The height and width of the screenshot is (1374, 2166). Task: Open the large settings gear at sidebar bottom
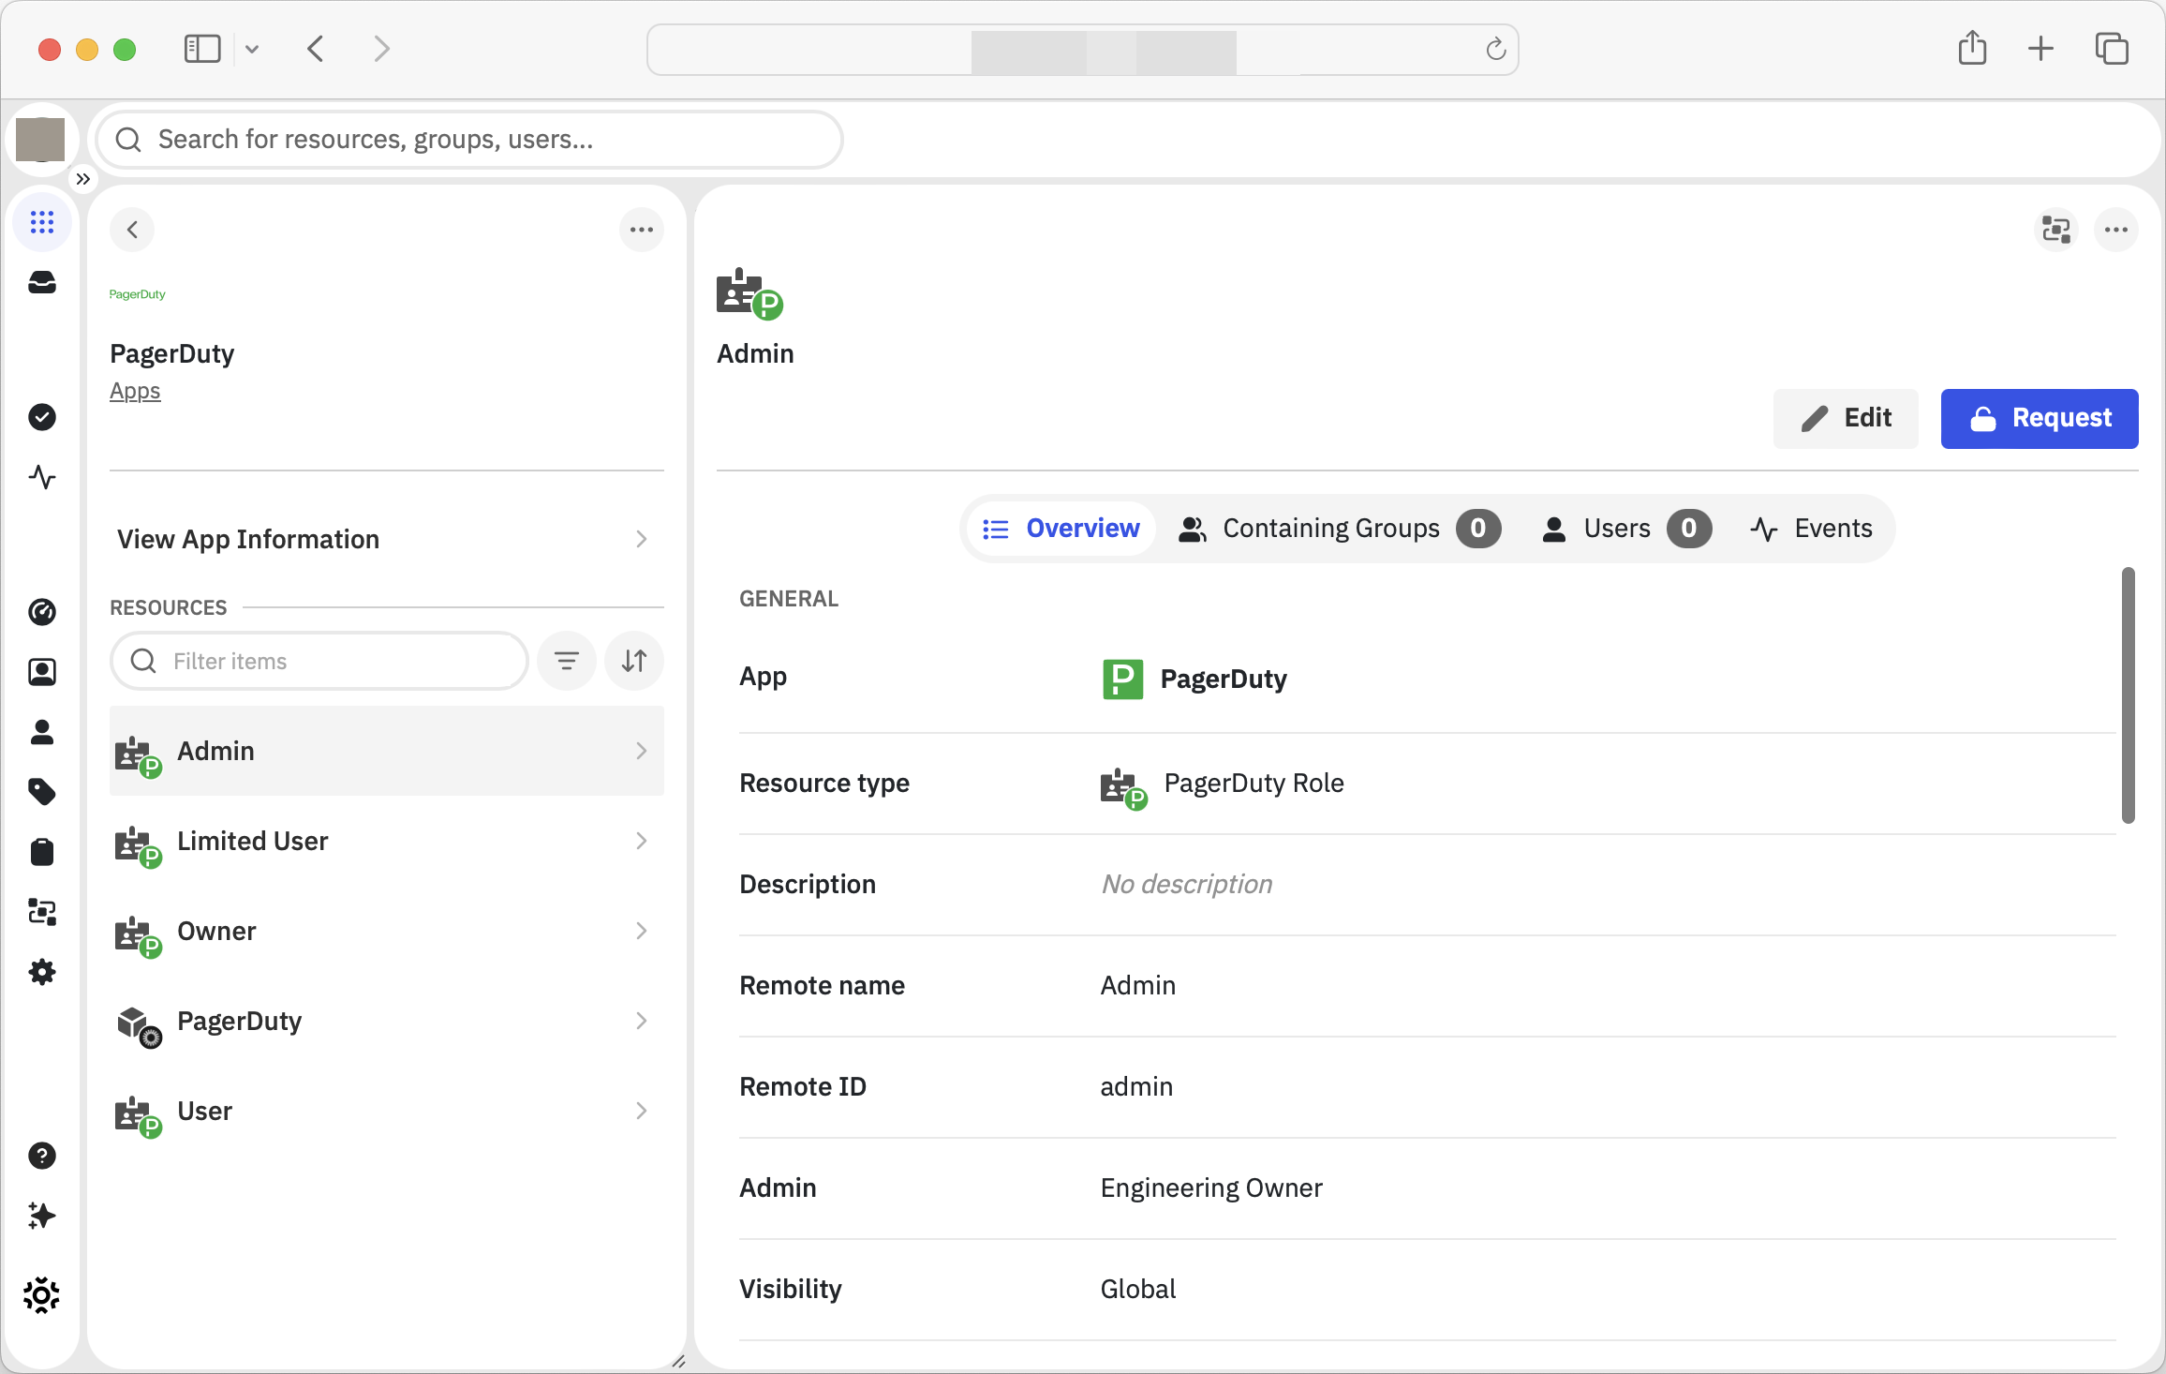(42, 1295)
